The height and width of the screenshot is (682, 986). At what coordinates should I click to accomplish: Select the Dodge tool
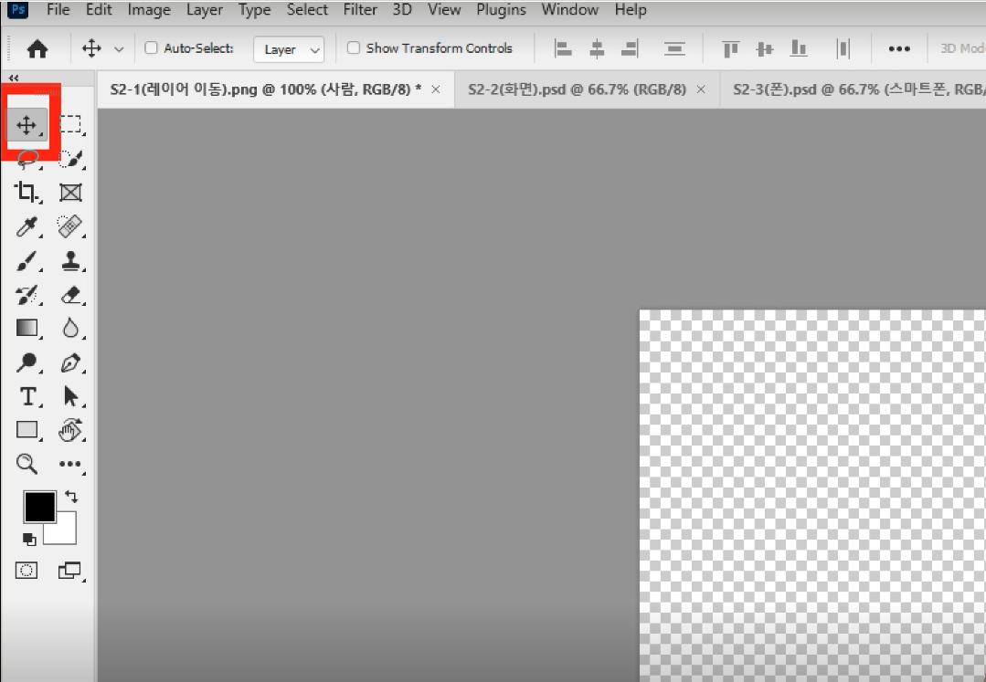(x=27, y=362)
